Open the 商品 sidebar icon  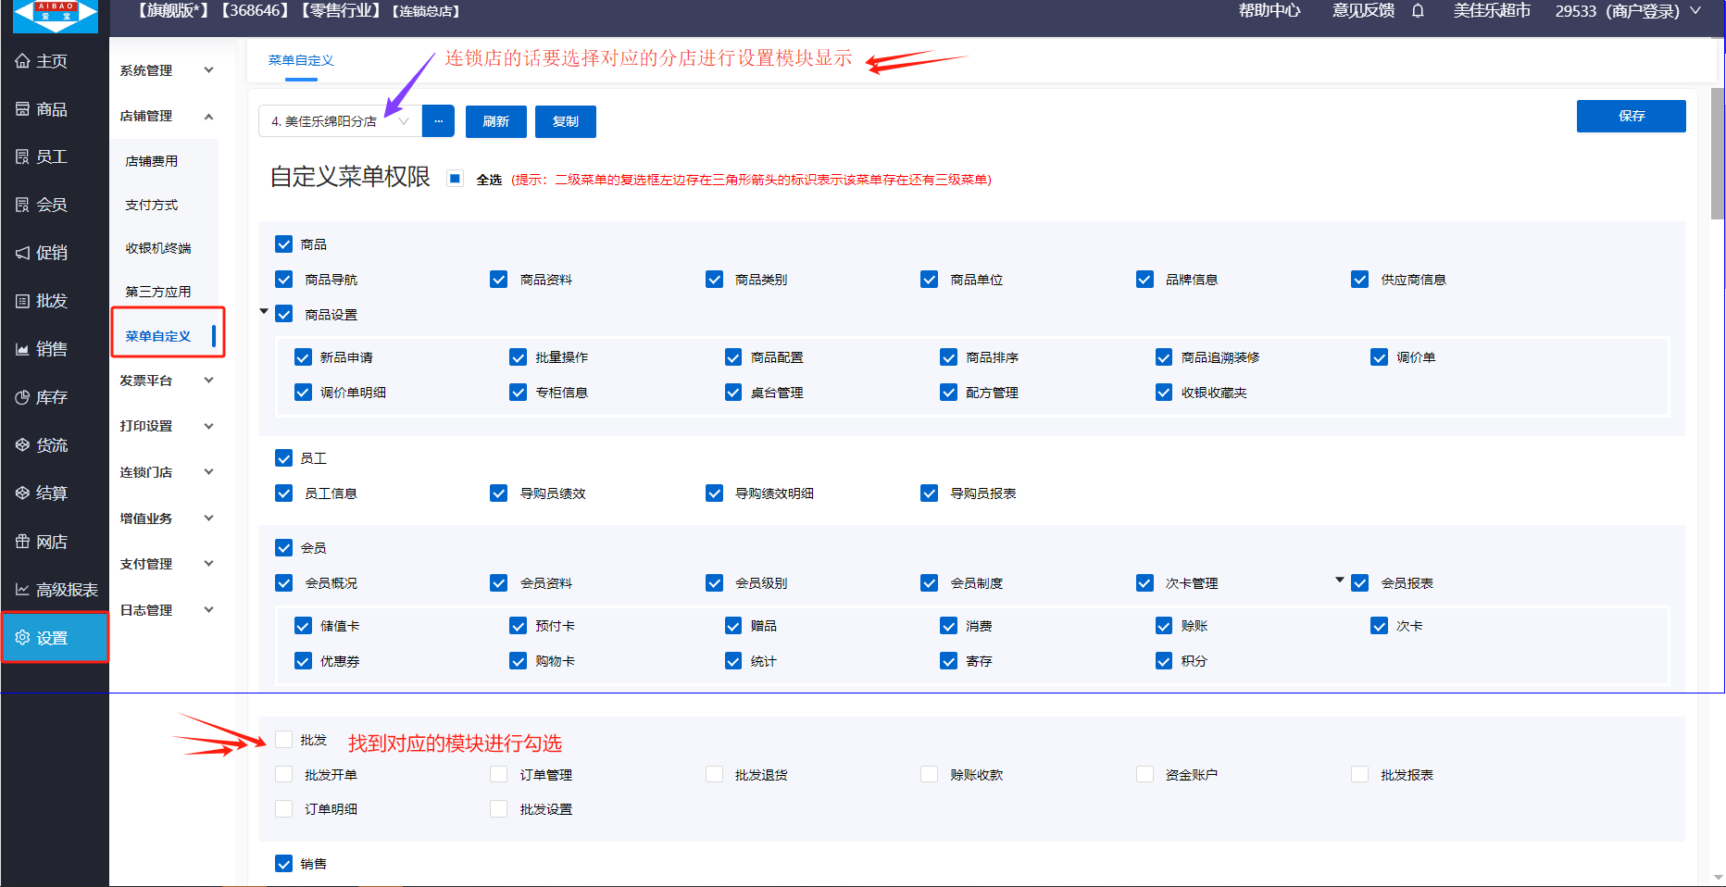pos(22,109)
